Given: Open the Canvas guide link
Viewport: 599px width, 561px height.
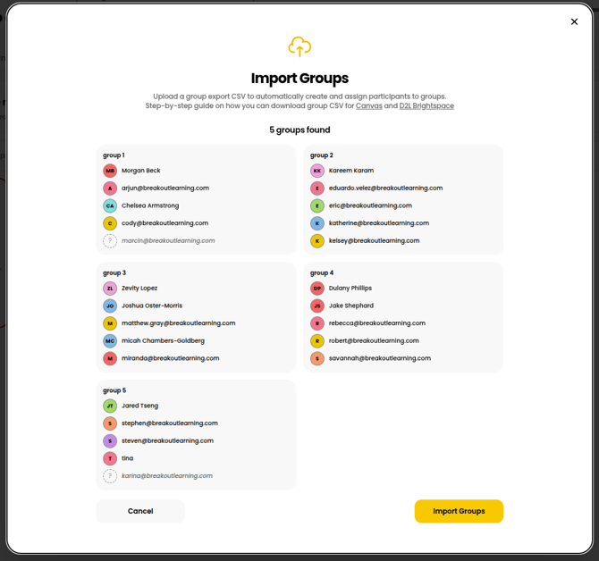Looking at the screenshot, I should (368, 106).
